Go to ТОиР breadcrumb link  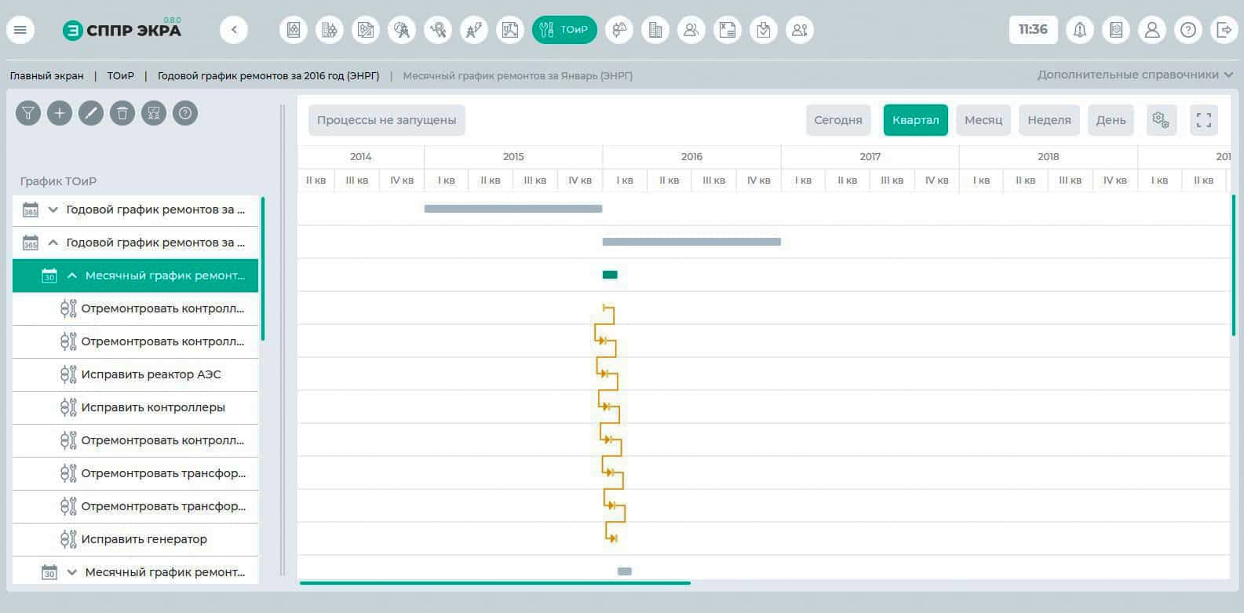tap(121, 76)
